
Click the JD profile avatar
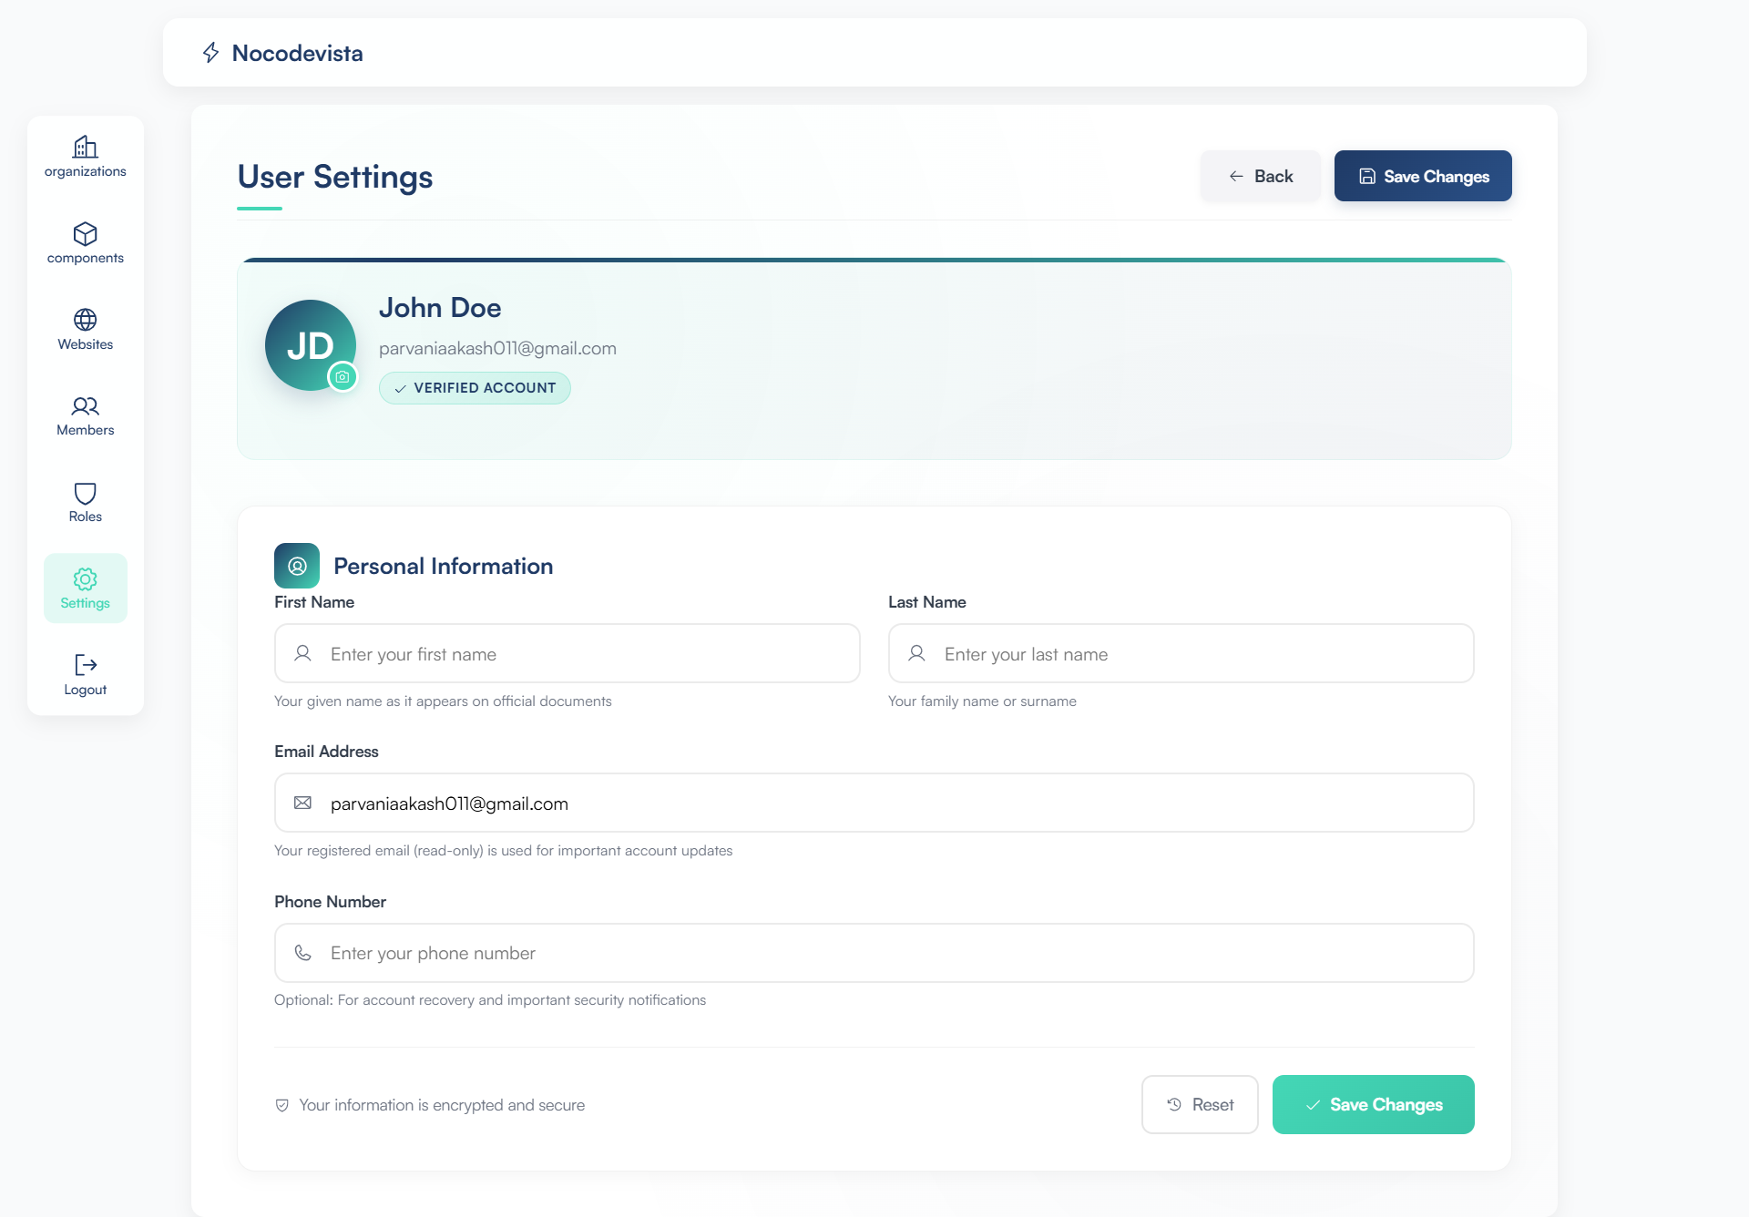[x=309, y=344]
